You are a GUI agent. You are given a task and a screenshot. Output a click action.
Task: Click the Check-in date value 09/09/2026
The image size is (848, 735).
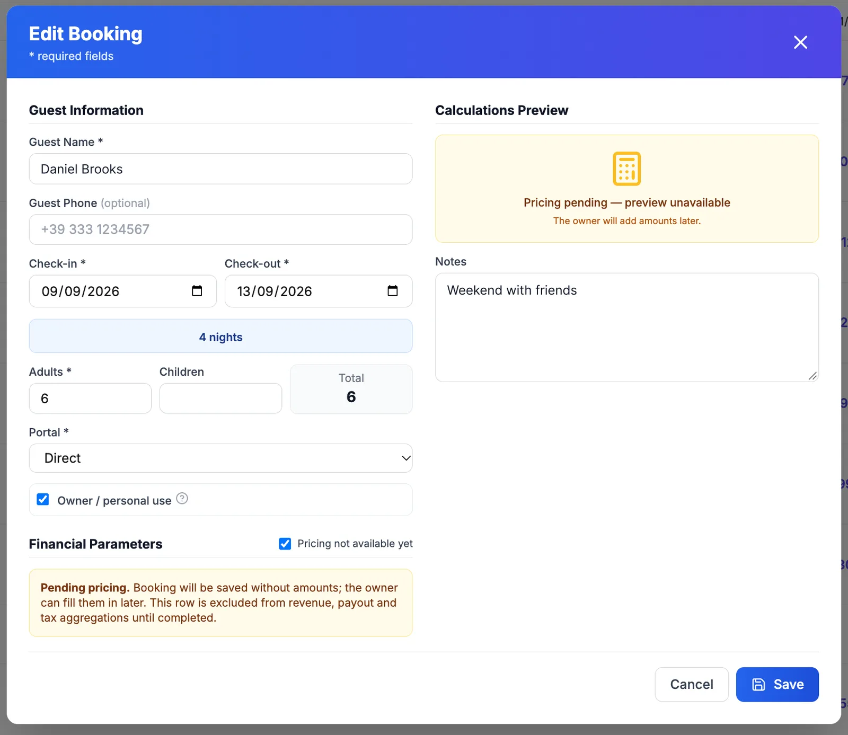[x=81, y=291]
